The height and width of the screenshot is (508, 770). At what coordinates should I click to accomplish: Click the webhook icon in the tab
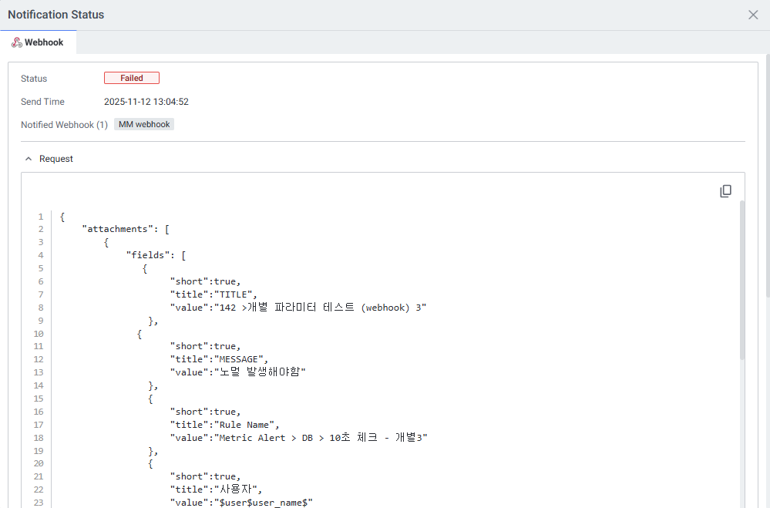tap(16, 43)
